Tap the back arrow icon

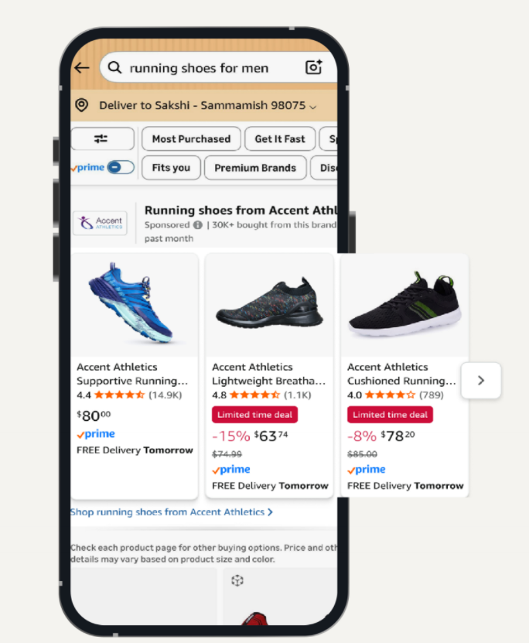pos(81,68)
